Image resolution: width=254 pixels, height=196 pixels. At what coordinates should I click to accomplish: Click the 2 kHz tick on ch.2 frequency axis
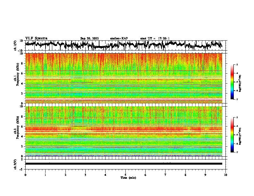pyautogui.click(x=22, y=146)
